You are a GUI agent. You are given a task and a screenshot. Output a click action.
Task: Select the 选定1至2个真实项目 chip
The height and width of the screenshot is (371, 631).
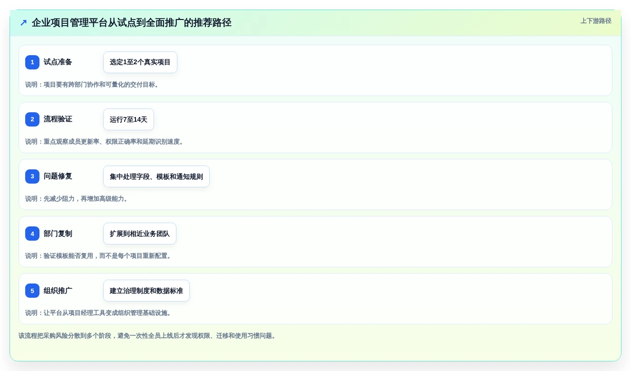click(x=140, y=62)
